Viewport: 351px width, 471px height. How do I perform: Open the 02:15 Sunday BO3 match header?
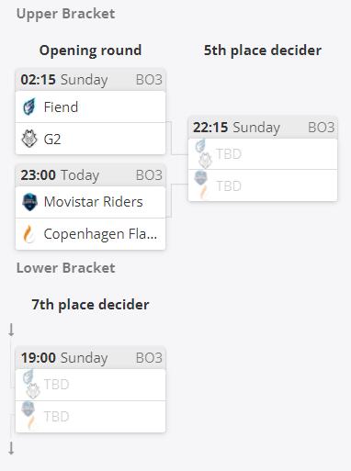[90, 80]
